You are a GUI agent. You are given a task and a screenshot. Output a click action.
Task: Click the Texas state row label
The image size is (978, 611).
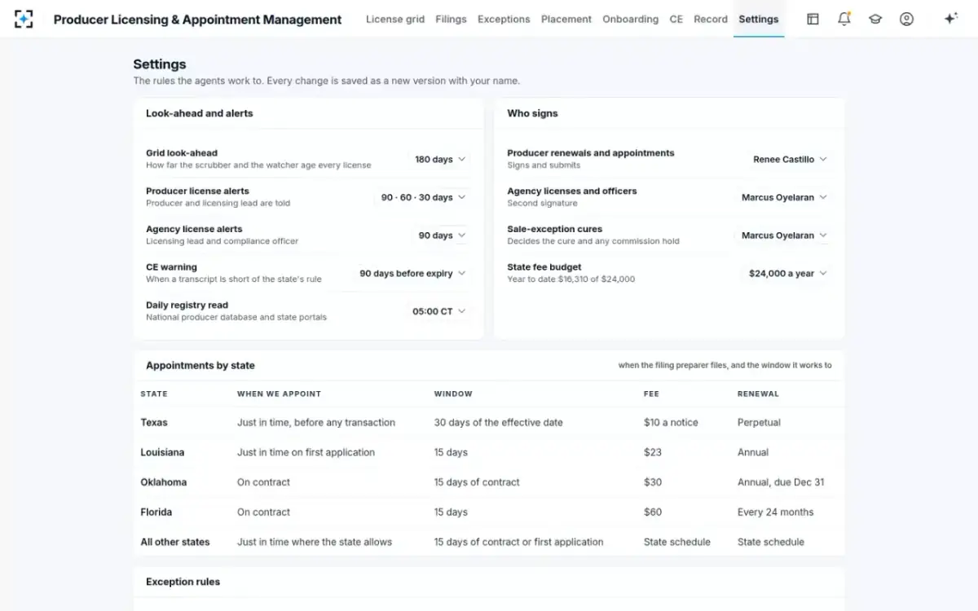click(x=154, y=423)
